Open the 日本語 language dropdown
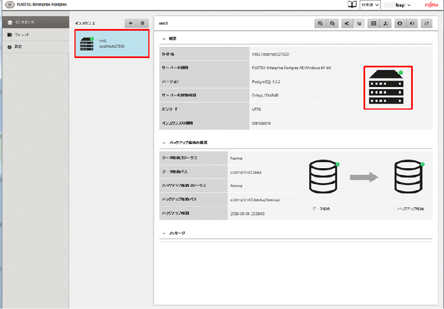 tap(370, 5)
